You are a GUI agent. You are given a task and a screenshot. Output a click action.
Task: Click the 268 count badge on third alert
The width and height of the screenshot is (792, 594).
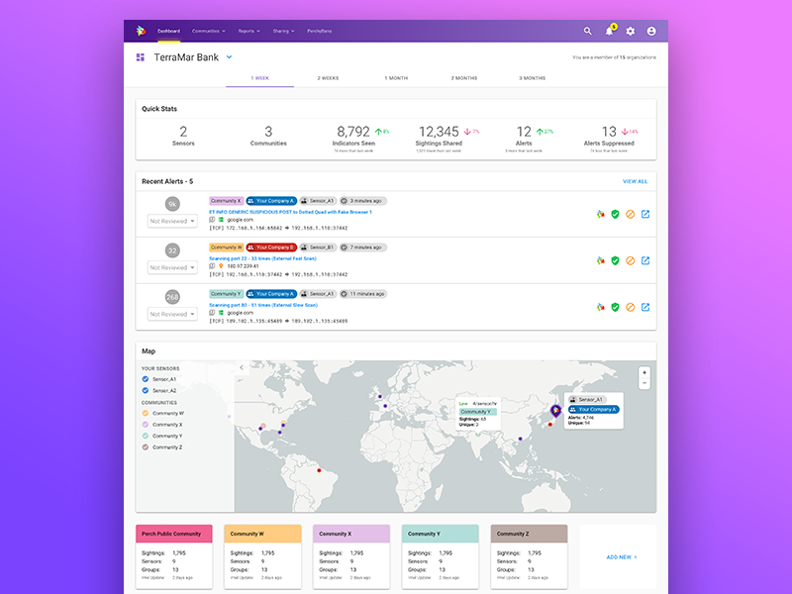[172, 297]
